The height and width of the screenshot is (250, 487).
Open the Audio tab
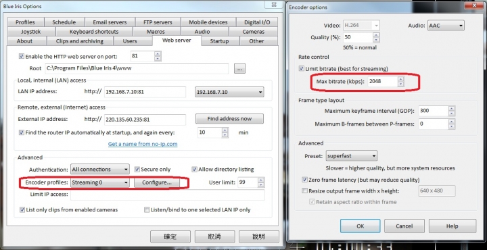[x=202, y=32]
